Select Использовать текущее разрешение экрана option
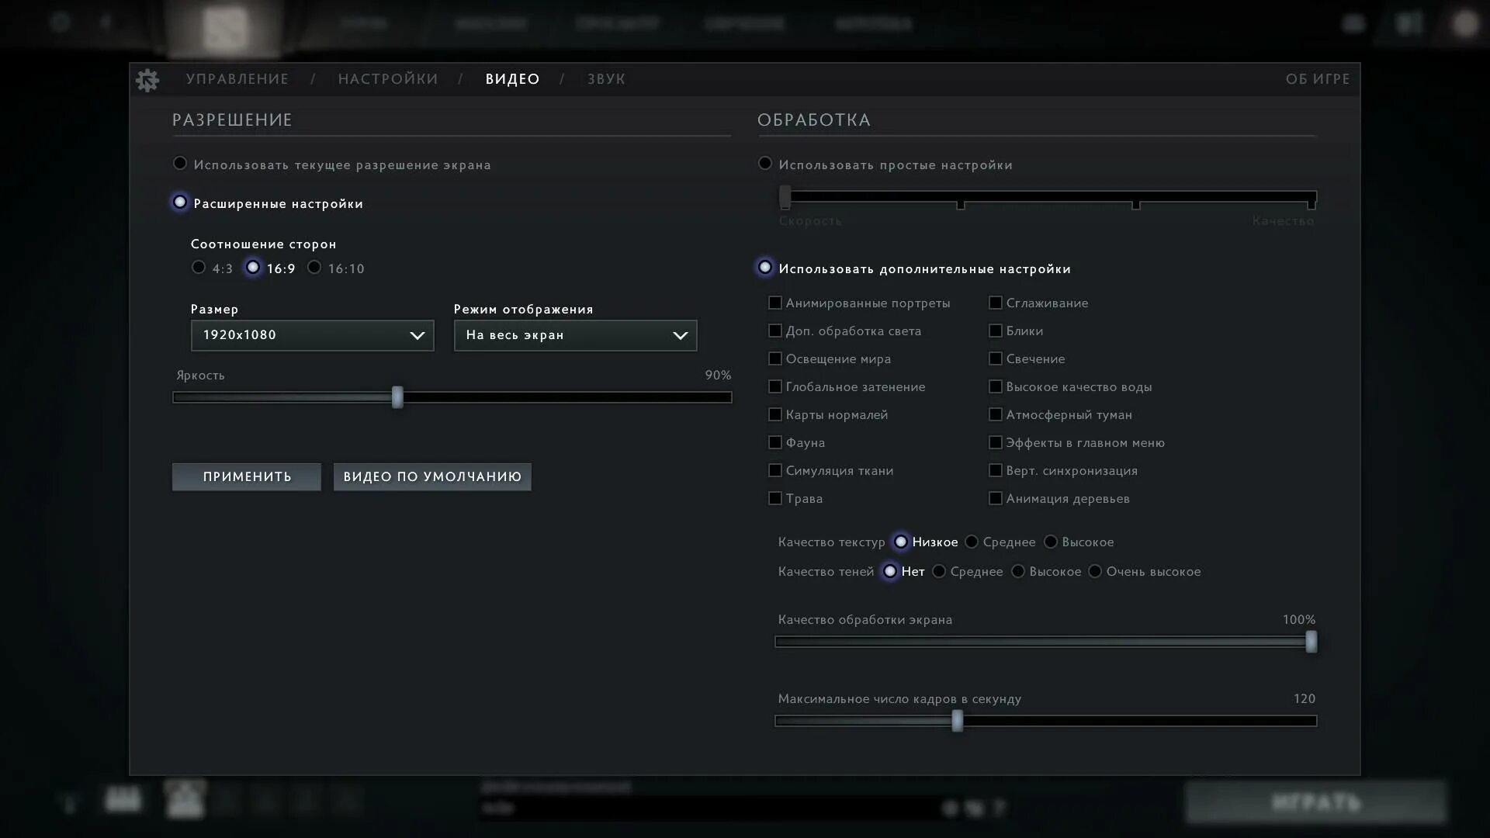The height and width of the screenshot is (838, 1490). tap(180, 164)
